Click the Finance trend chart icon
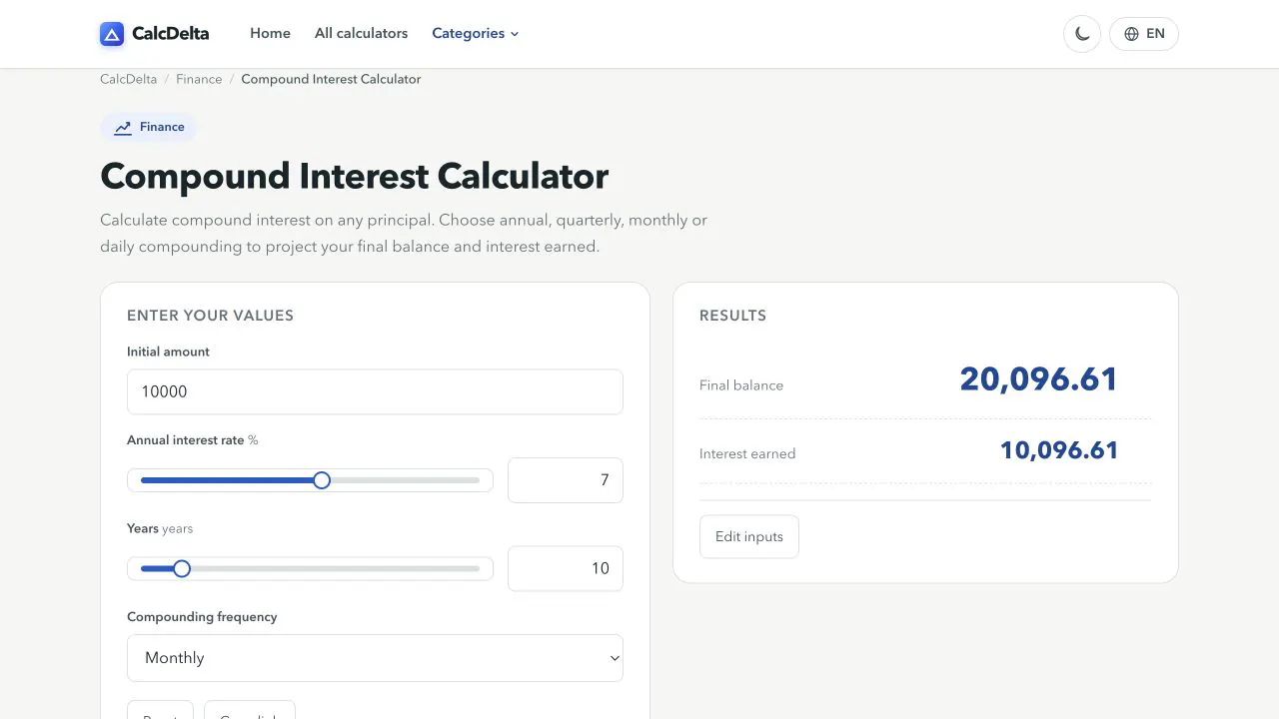Image resolution: width=1279 pixels, height=719 pixels. tap(123, 128)
